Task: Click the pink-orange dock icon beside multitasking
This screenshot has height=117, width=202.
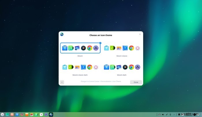Action: pos(12,114)
